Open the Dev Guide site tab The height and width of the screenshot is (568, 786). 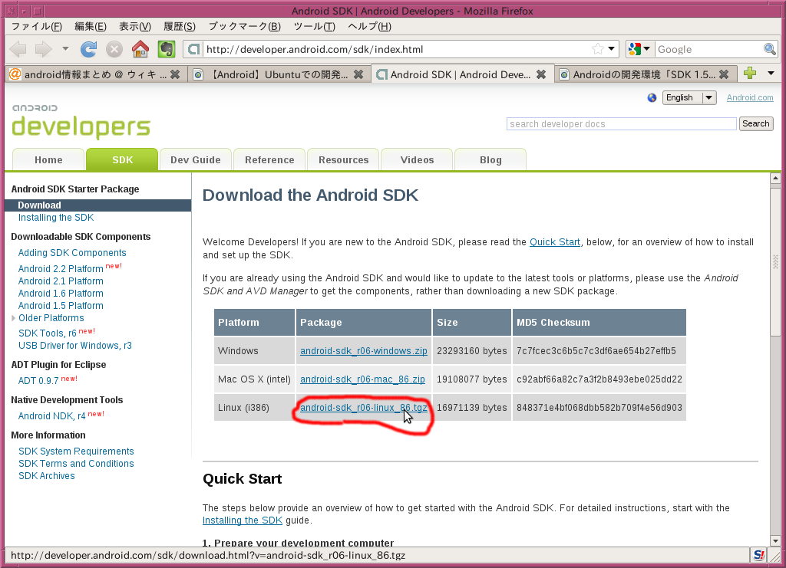pos(196,159)
